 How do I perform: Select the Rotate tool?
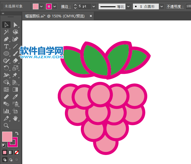coord(6,68)
